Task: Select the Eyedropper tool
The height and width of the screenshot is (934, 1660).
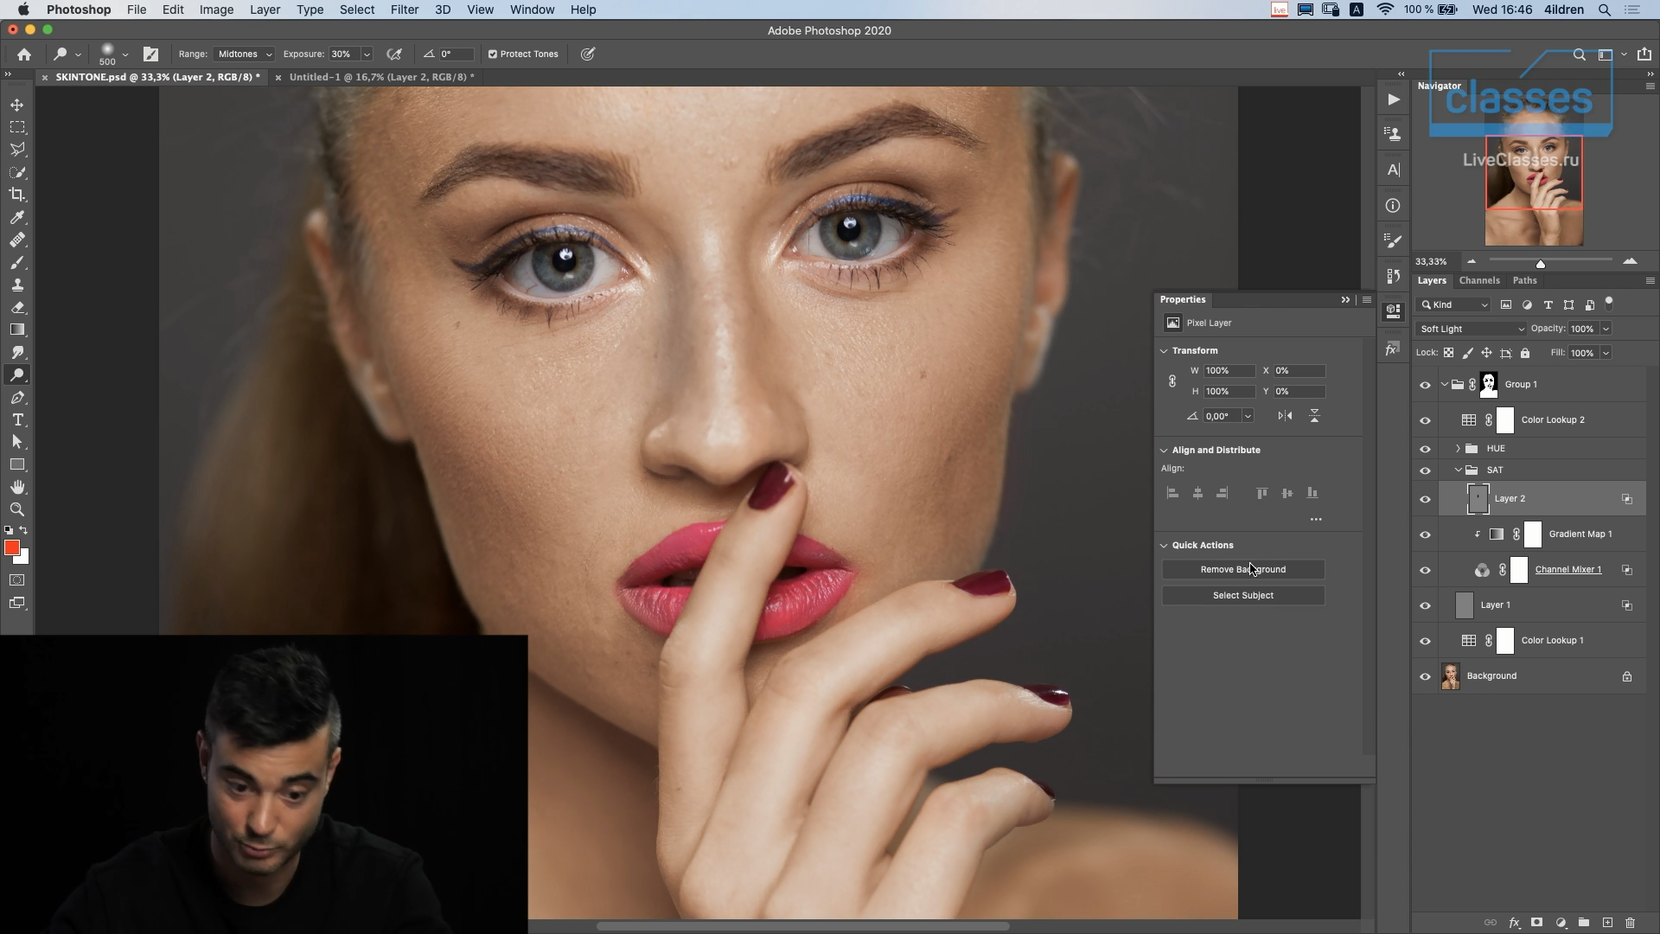Action: (x=17, y=217)
